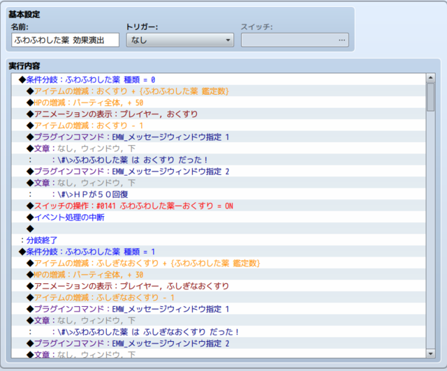Click the vertical scrollbar thumb of command list

(430, 97)
